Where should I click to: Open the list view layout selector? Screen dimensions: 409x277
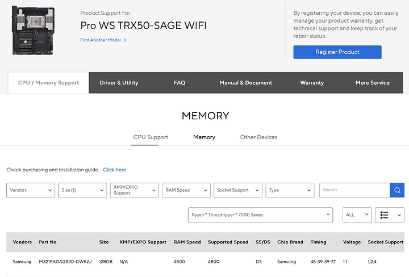coord(390,215)
